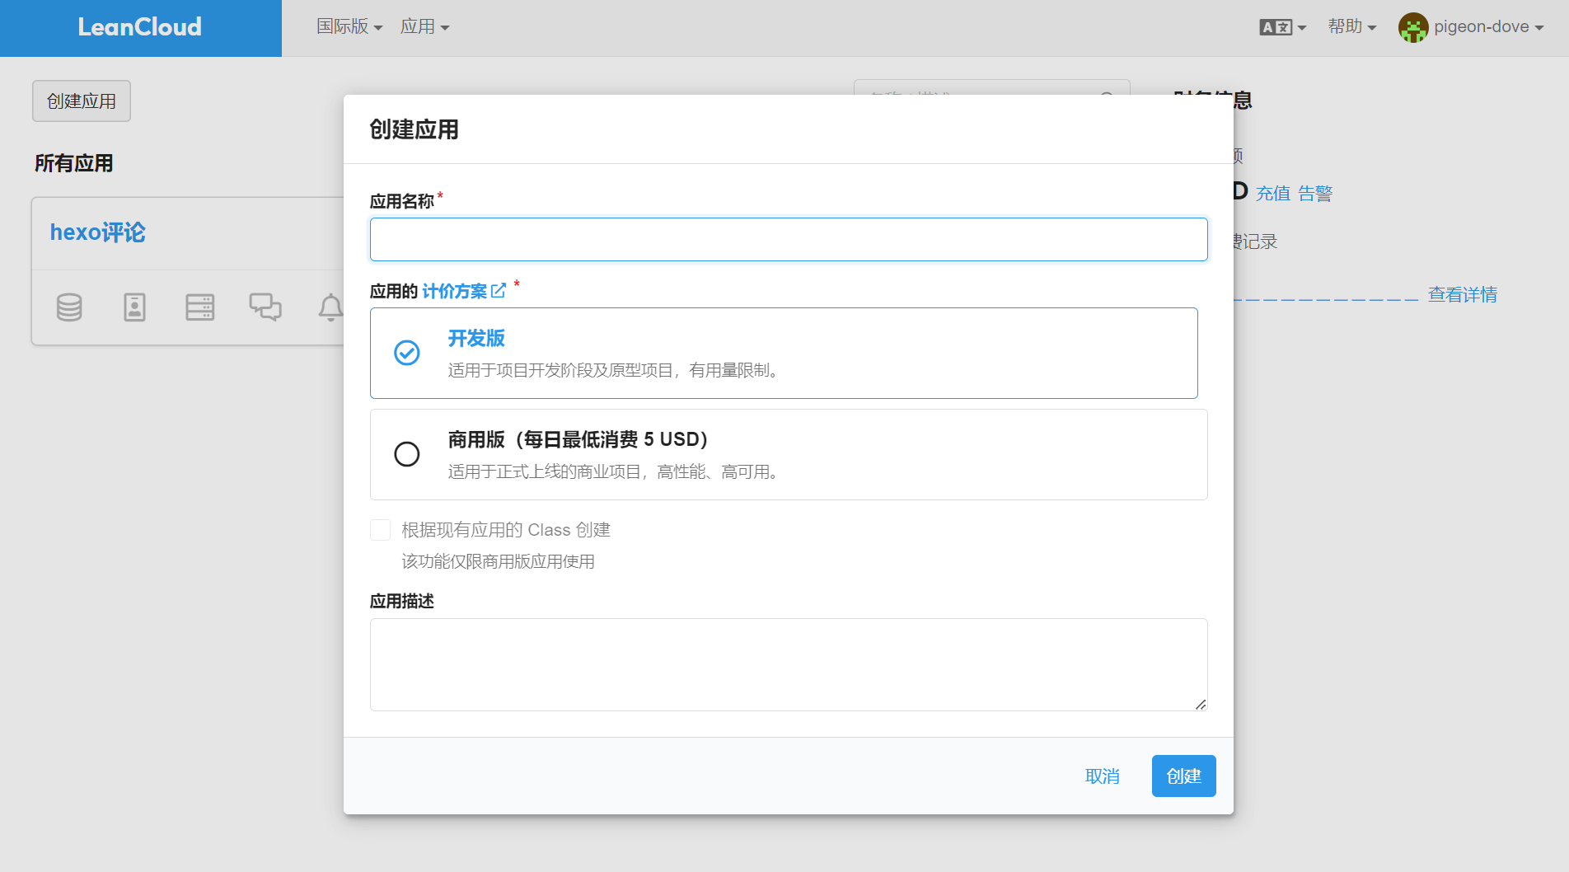Screen dimensions: 1569x872
Task: Click the pigeon-dove user avatar
Action: 1413,27
